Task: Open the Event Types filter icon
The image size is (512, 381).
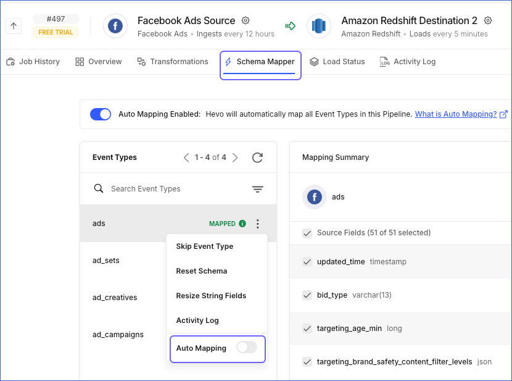Action: [x=258, y=189]
